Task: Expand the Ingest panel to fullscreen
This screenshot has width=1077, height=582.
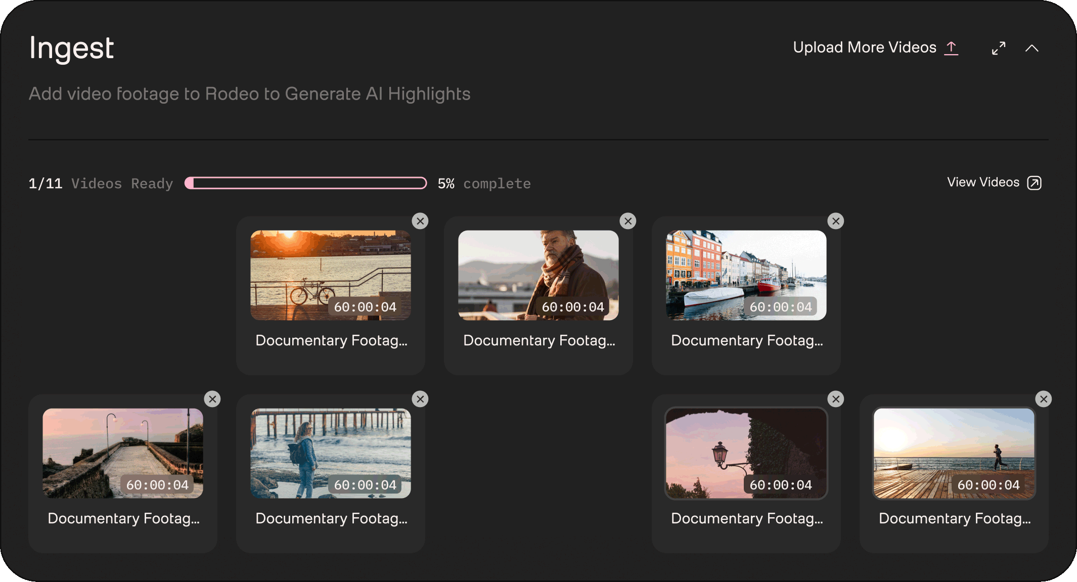Action: click(998, 49)
